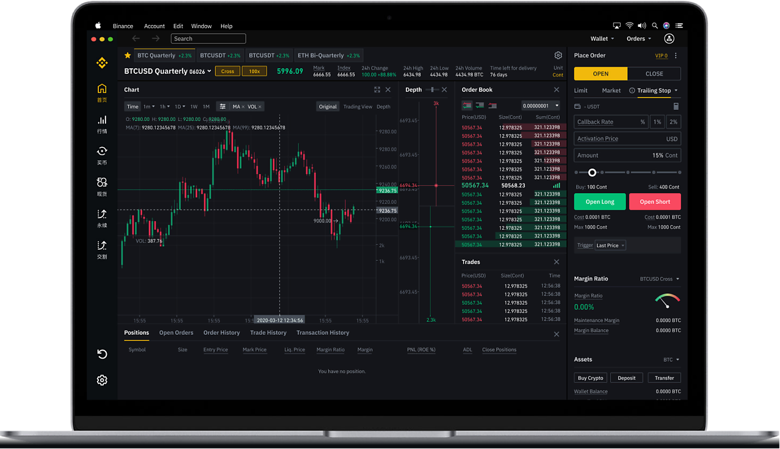Show only sell orders in Order Book
780x449 pixels.
pyautogui.click(x=492, y=106)
